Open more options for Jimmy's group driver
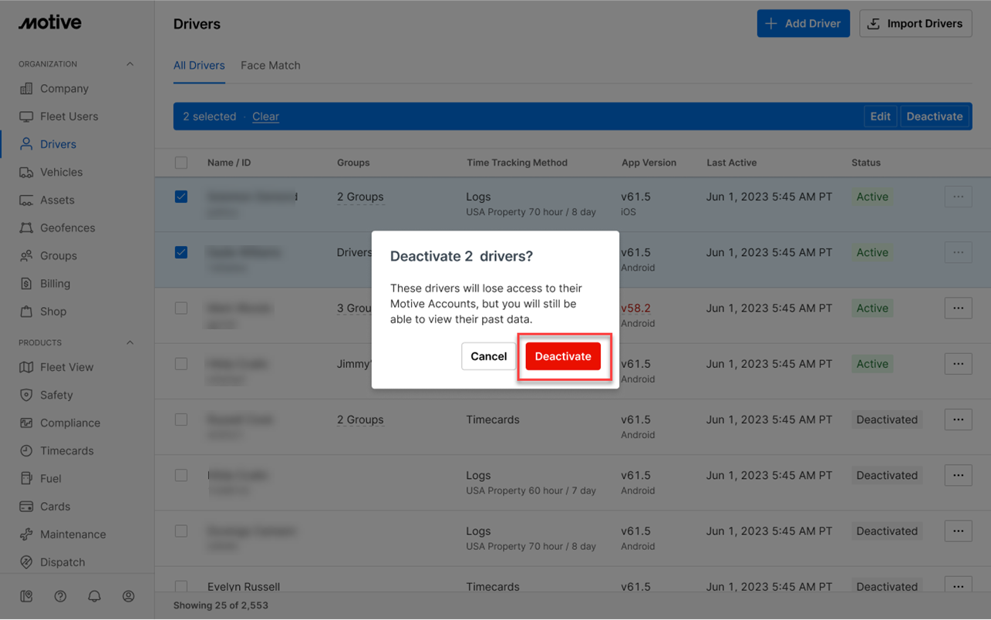Image resolution: width=991 pixels, height=620 pixels. pyautogui.click(x=958, y=364)
